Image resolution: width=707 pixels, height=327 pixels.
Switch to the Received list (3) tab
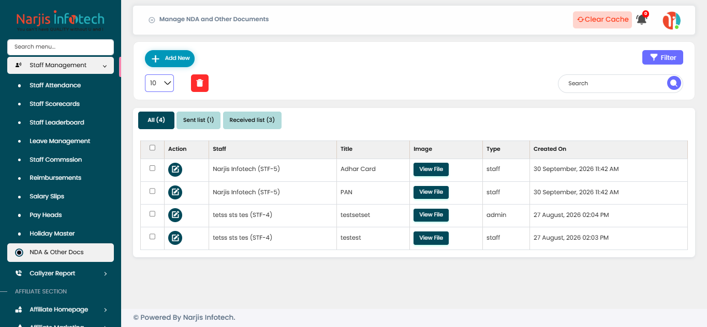point(252,120)
